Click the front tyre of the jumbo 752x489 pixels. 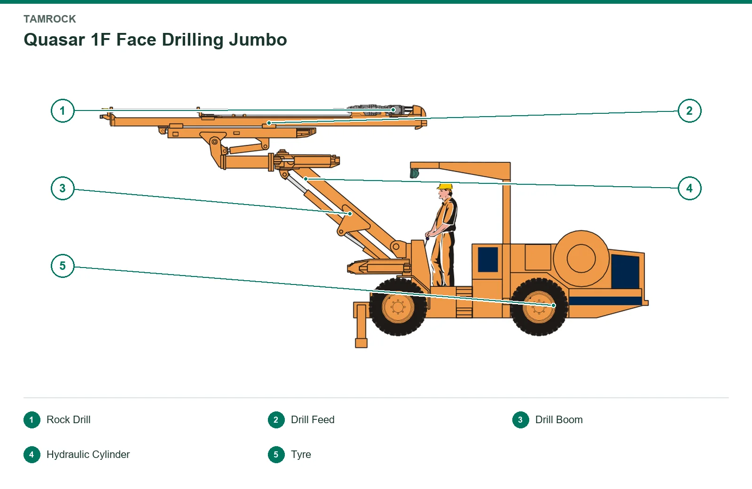[x=398, y=307]
